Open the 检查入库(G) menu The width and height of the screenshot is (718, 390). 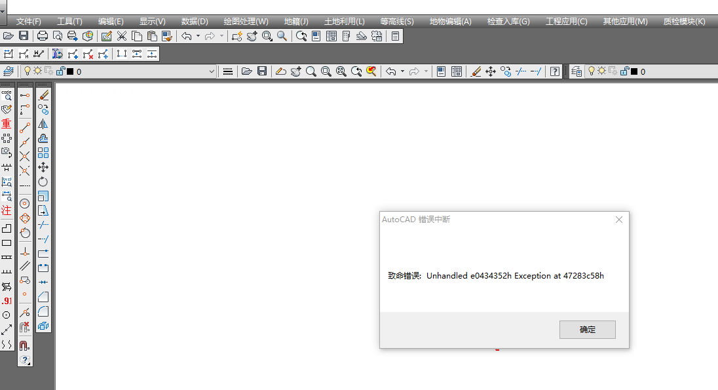508,22
